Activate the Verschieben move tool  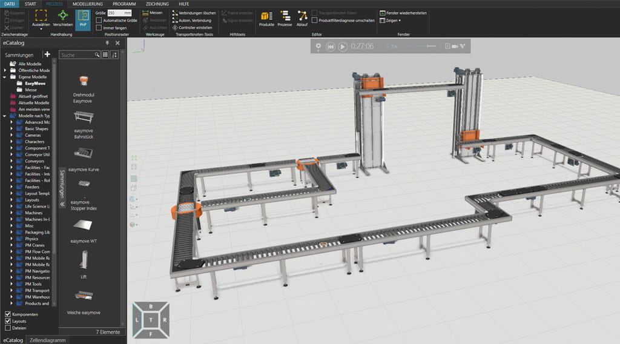[63, 19]
